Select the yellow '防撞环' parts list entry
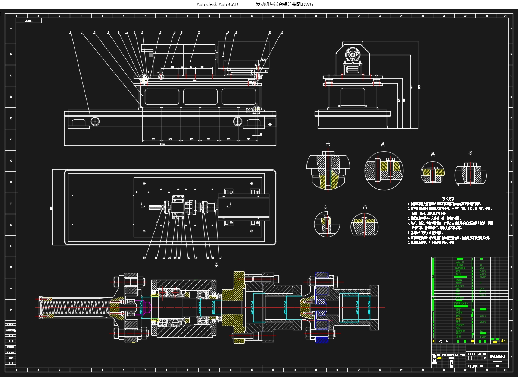Image resolution: width=518 pixels, height=377 pixels. tap(459, 319)
